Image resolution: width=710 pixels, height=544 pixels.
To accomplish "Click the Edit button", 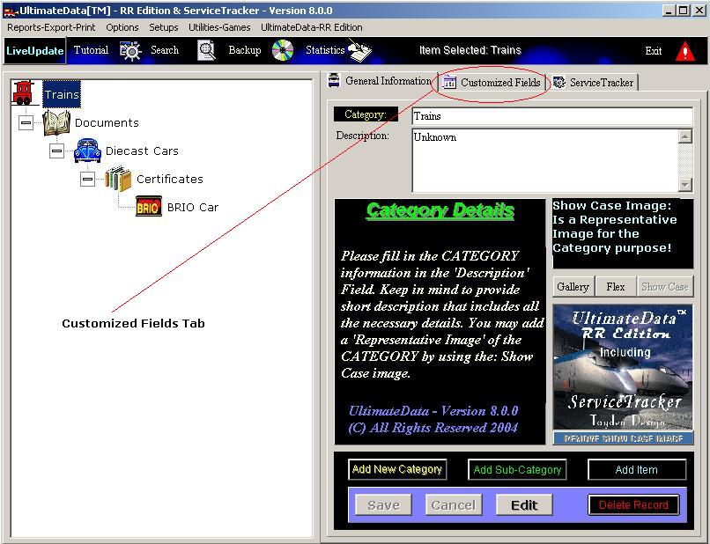I will (524, 505).
